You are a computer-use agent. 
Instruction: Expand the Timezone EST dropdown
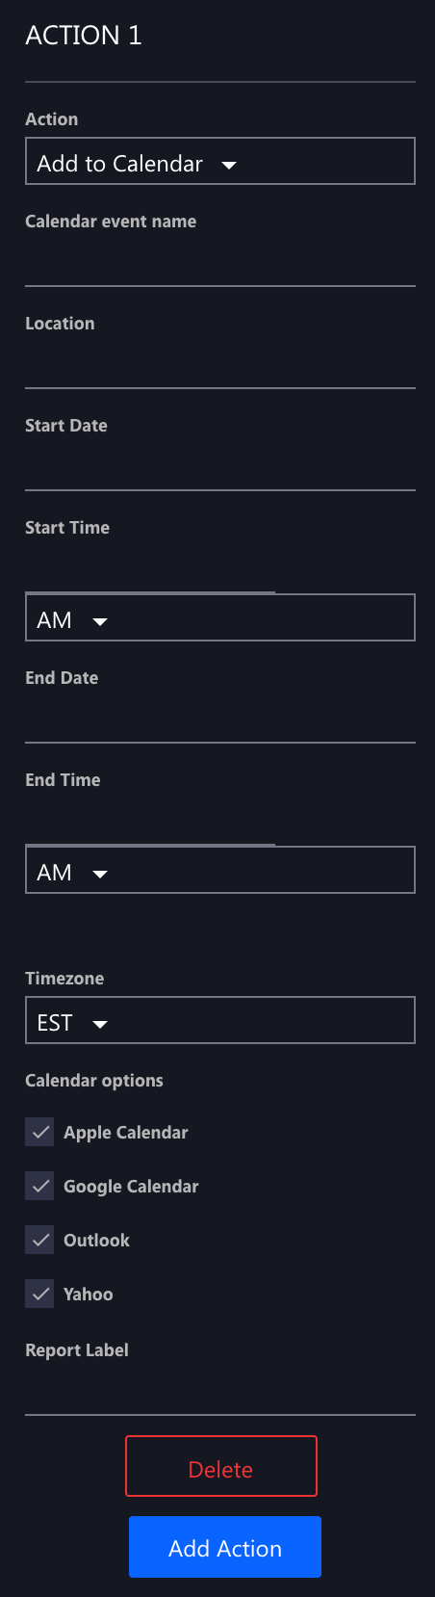(x=219, y=1020)
